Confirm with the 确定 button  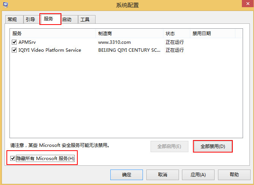coord(127,174)
